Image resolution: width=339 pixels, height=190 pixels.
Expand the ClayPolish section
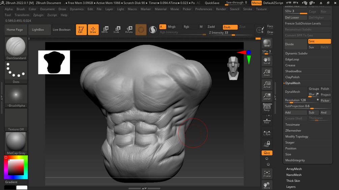point(292,77)
